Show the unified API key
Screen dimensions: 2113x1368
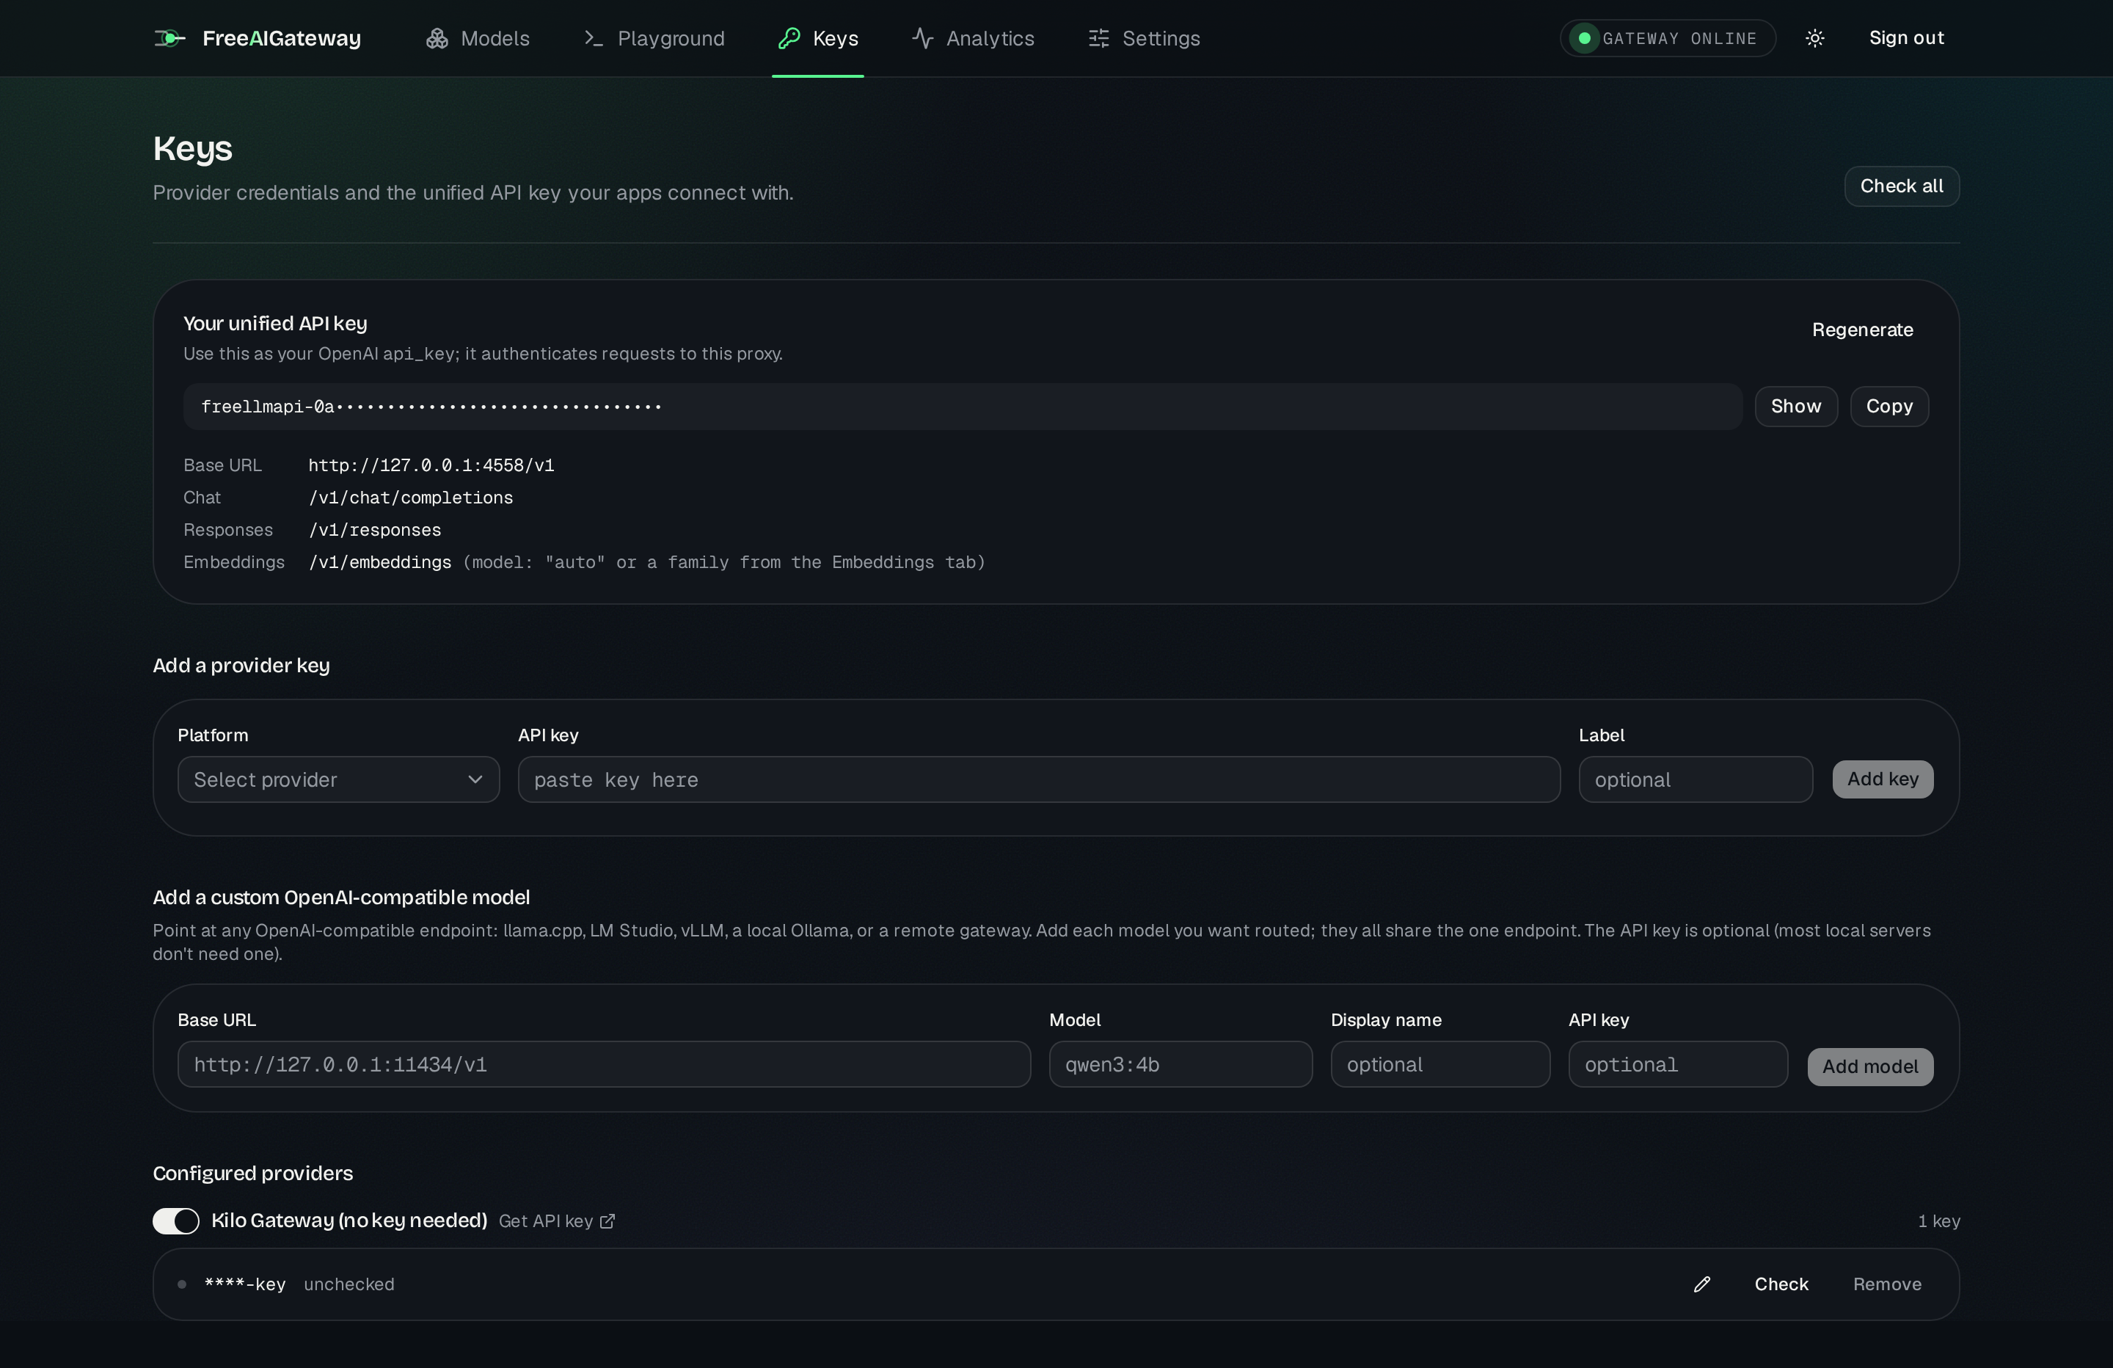1796,407
